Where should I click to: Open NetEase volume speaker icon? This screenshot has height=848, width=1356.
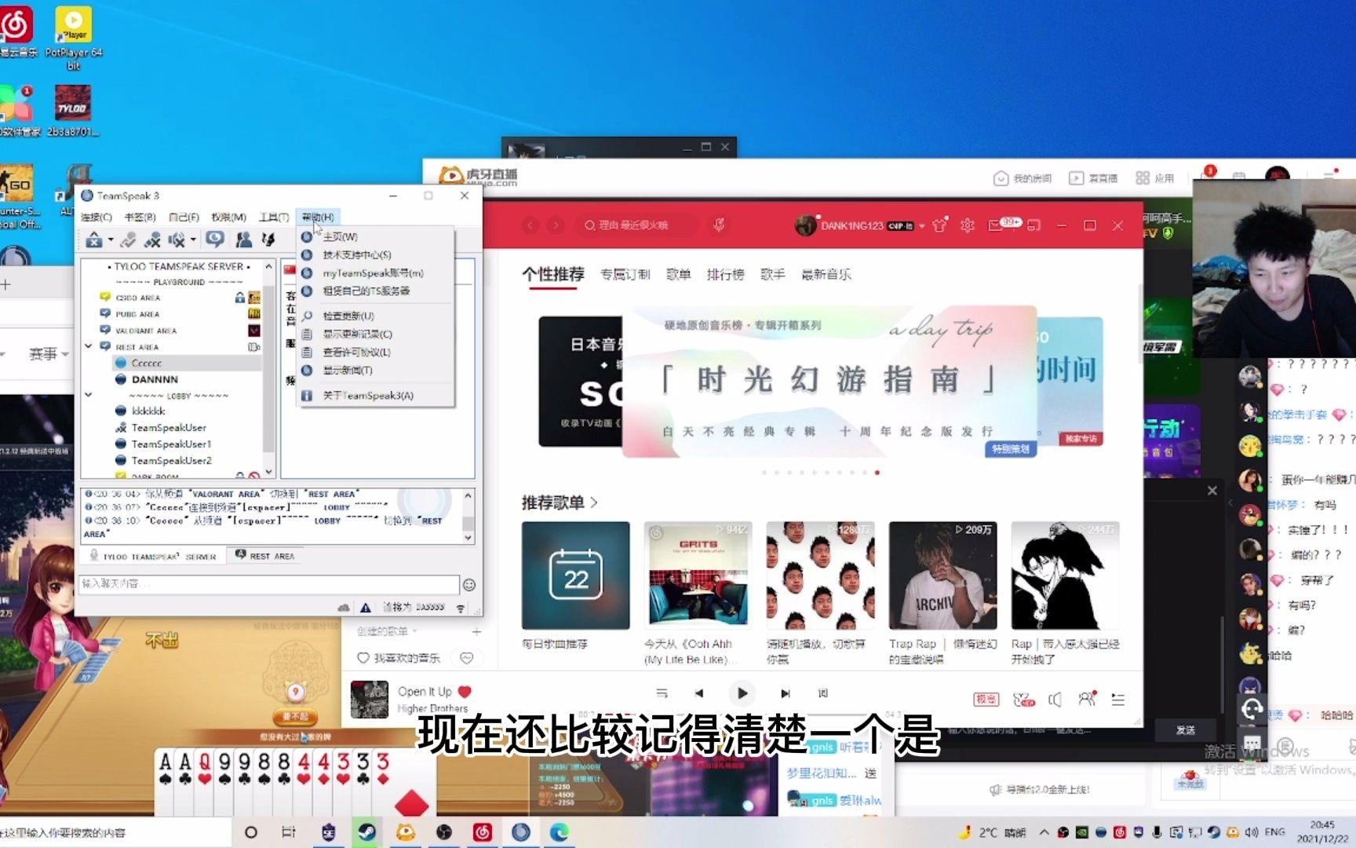(x=1055, y=699)
